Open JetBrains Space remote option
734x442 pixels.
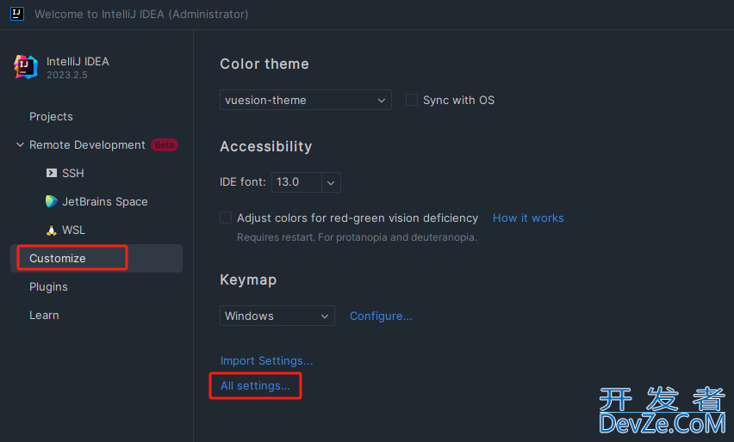click(x=105, y=201)
